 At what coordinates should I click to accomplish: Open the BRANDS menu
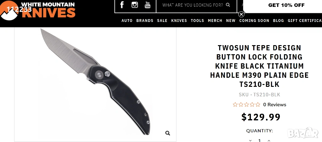coord(145,20)
